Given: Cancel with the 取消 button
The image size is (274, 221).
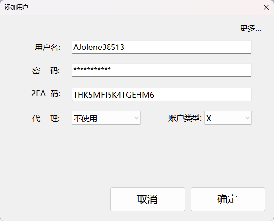Looking at the screenshot, I should (148, 199).
